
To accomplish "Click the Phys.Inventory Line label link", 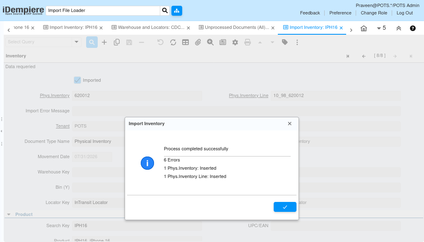I will [248, 95].
